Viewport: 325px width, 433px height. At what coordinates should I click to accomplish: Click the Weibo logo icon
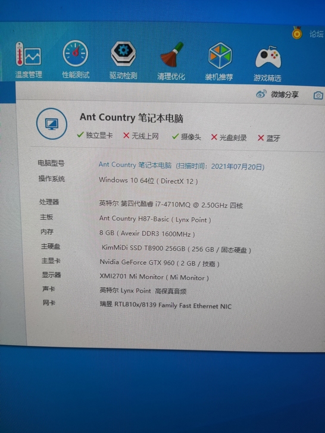261,94
